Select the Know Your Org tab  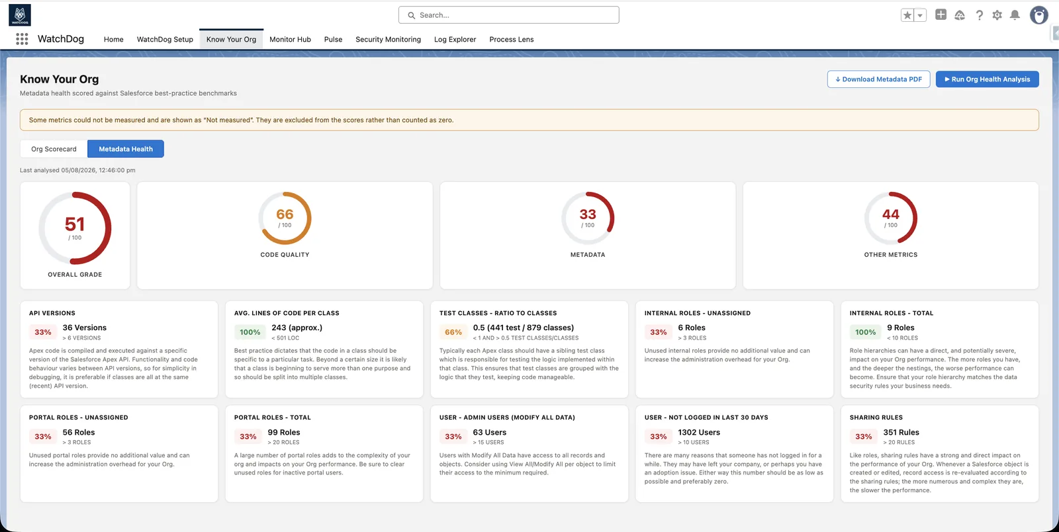click(x=231, y=39)
